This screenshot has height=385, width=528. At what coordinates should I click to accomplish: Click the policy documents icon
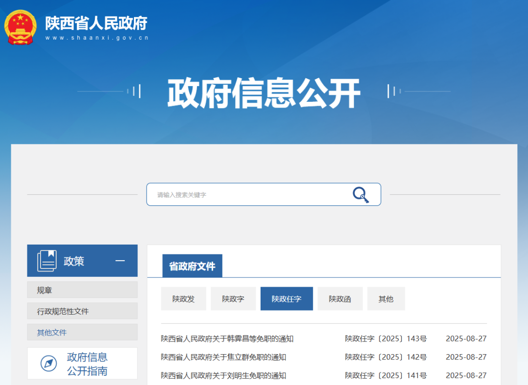[47, 261]
